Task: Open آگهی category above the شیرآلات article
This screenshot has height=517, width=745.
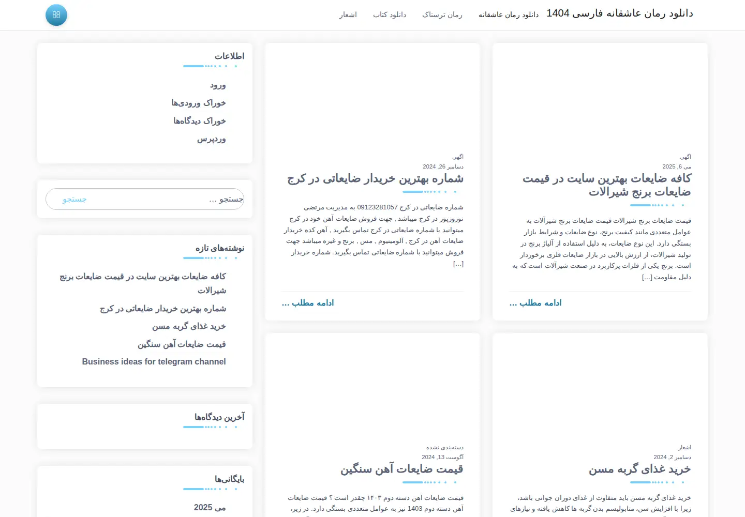Action: point(686,157)
